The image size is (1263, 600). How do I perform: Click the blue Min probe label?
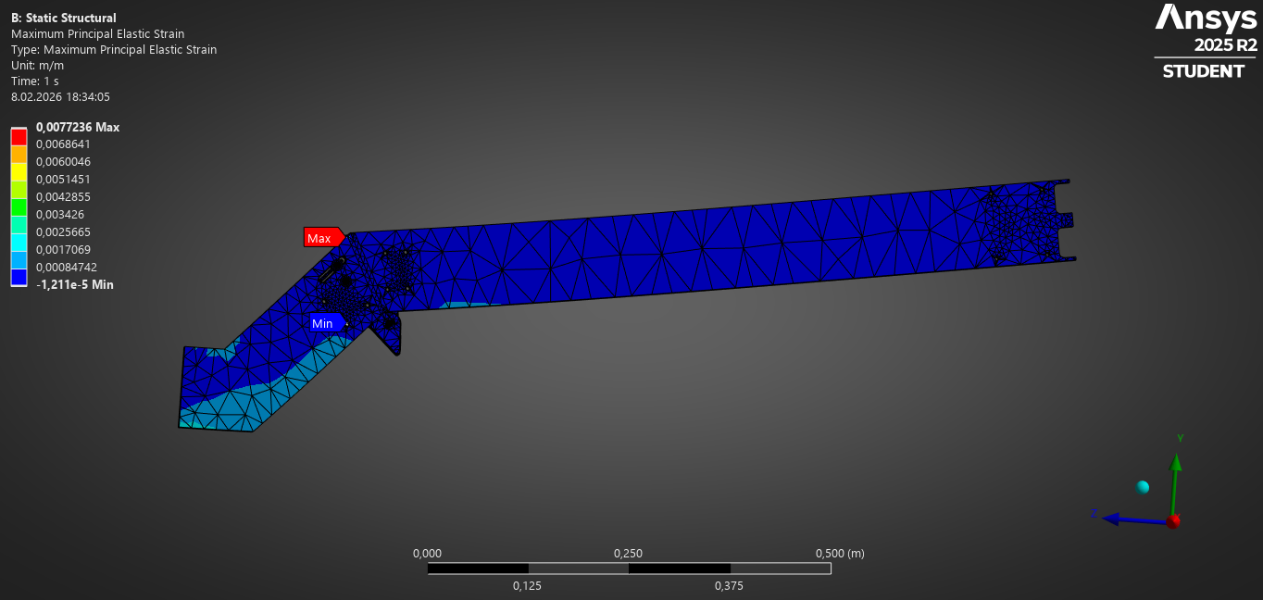(x=328, y=323)
